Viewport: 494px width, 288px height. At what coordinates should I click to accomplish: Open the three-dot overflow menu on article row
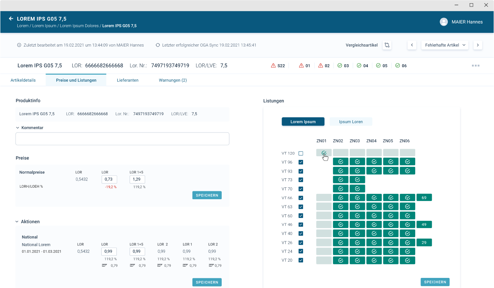pos(476,65)
